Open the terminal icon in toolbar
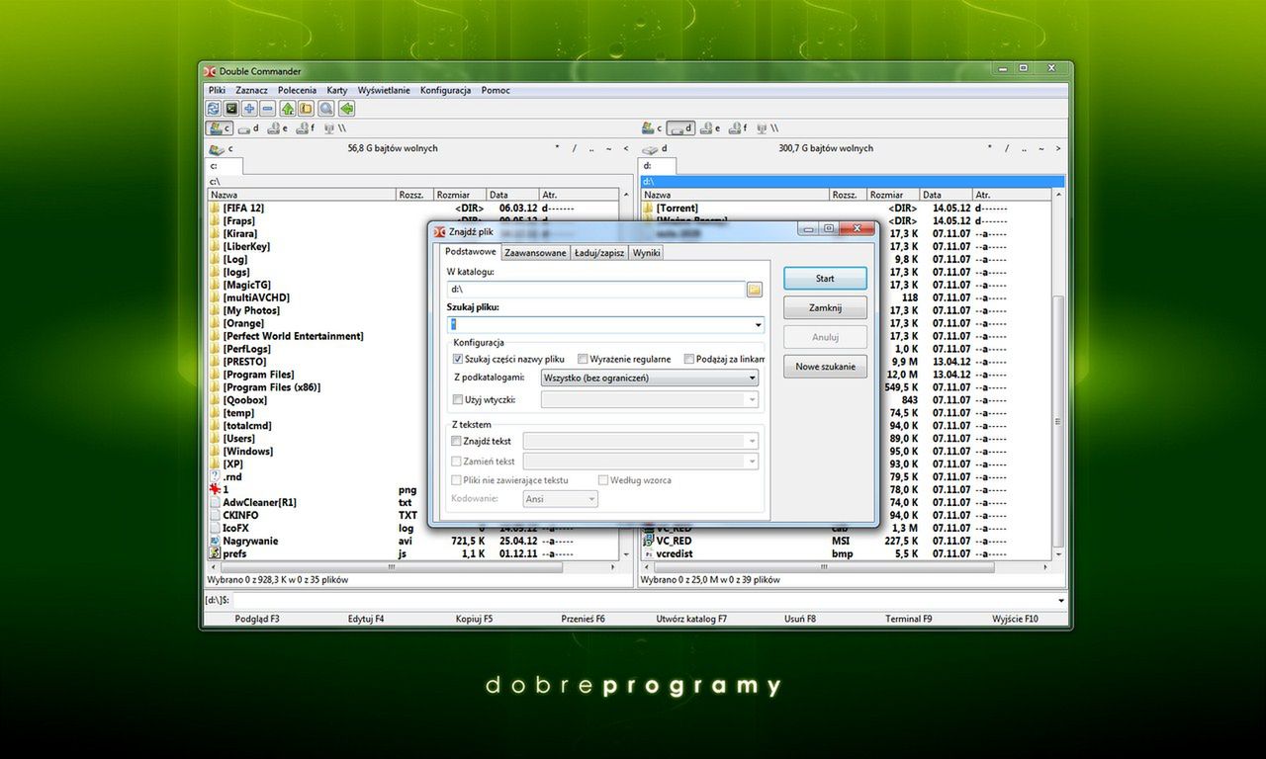The width and height of the screenshot is (1266, 759). [231, 109]
